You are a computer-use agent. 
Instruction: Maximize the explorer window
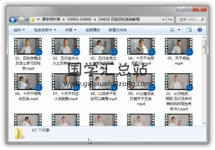click(x=189, y=9)
